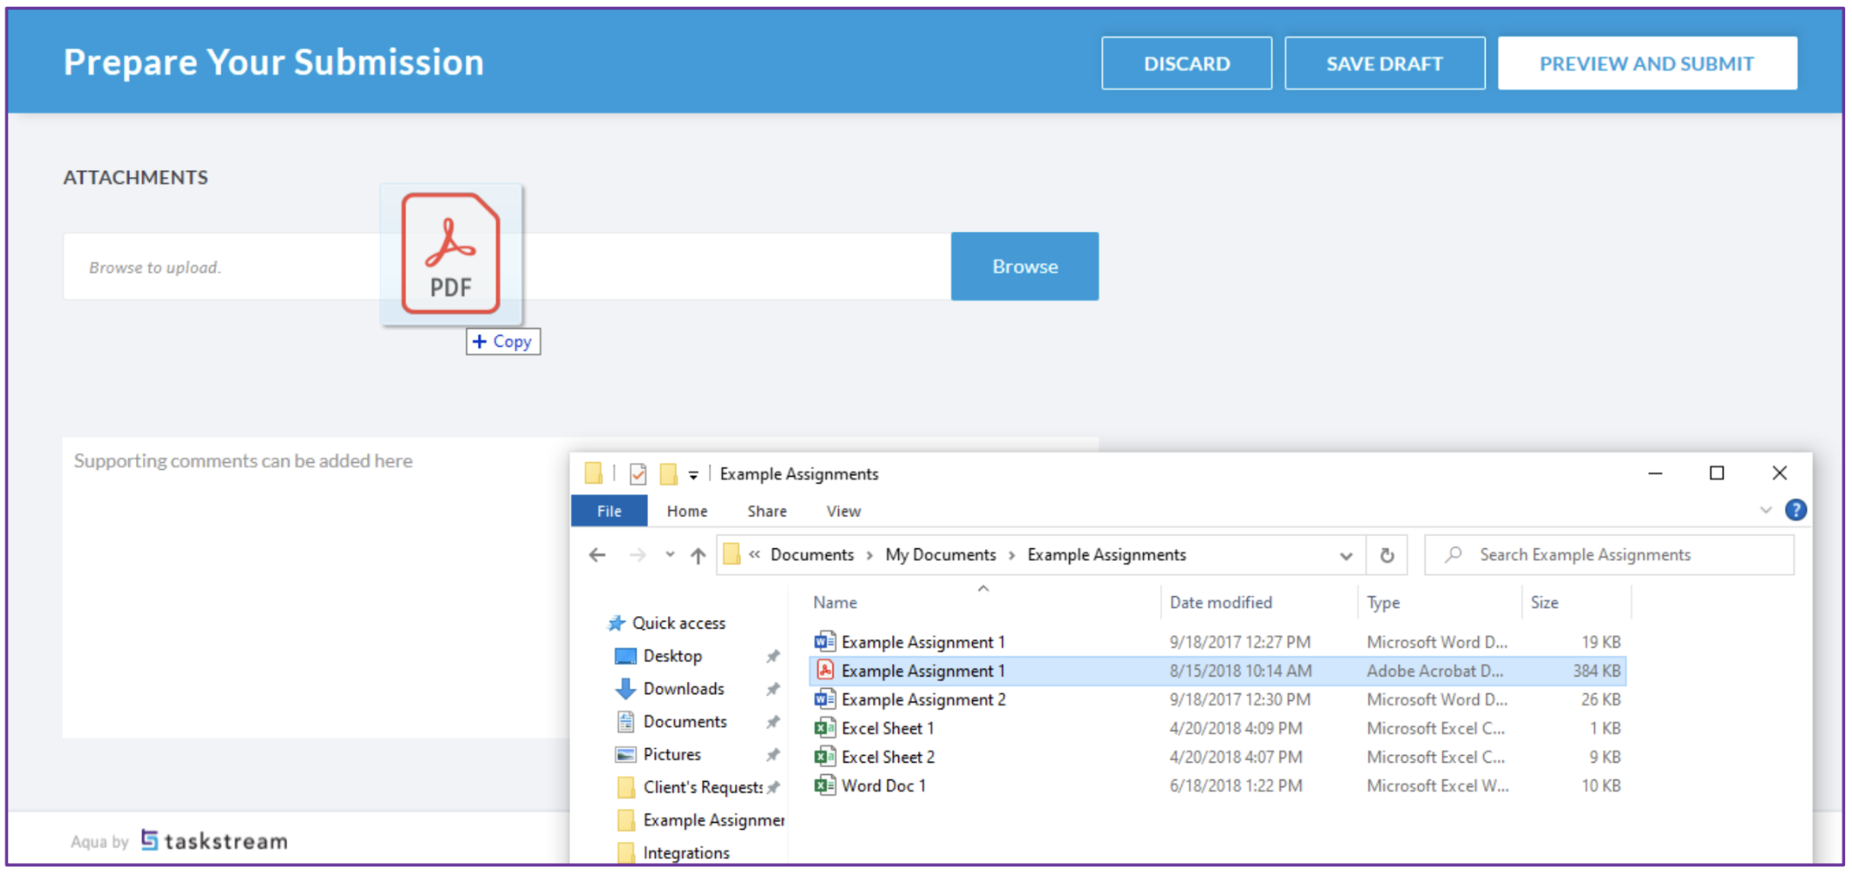Screen dimensions: 1852x877
Task: Select Example Assignment 1 Word document
Action: 1217,642
